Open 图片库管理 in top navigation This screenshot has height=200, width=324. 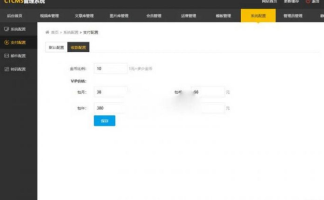(119, 16)
